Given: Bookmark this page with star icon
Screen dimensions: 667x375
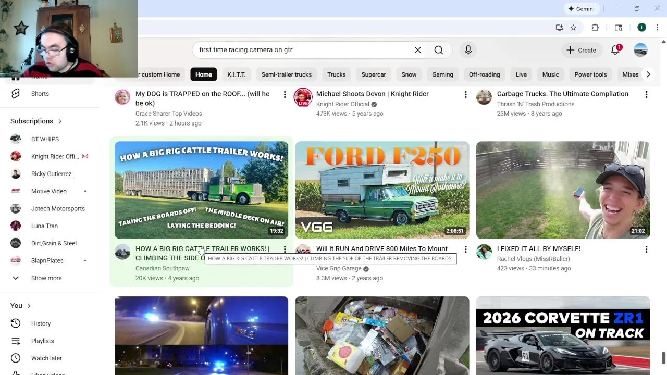Looking at the screenshot, I should pyautogui.click(x=573, y=28).
